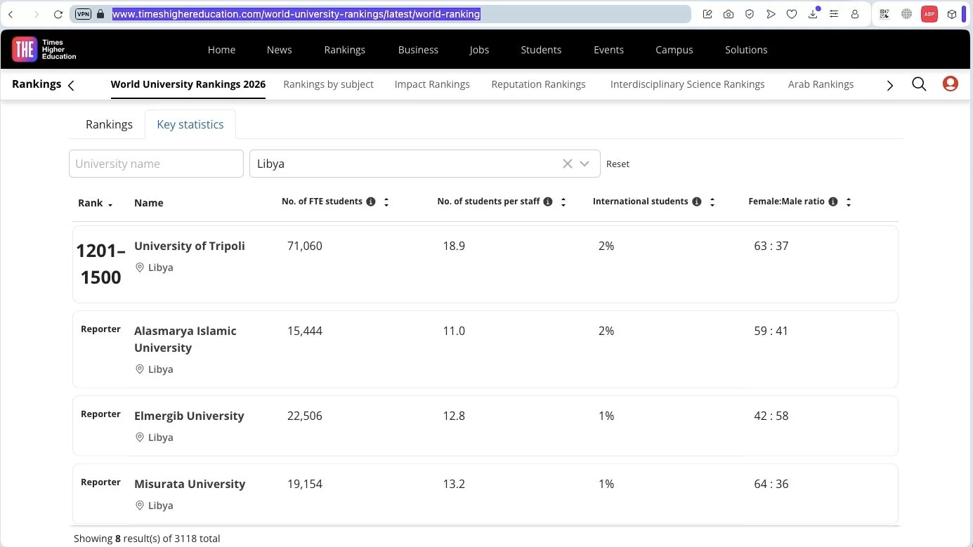
Task: Reload the page with browser refresh icon
Action: click(58, 14)
